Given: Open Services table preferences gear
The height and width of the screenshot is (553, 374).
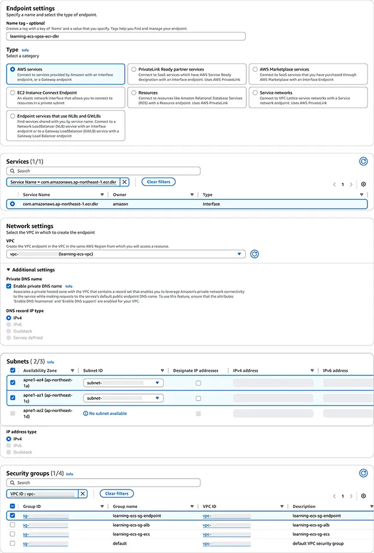Looking at the screenshot, I should pyautogui.click(x=363, y=184).
